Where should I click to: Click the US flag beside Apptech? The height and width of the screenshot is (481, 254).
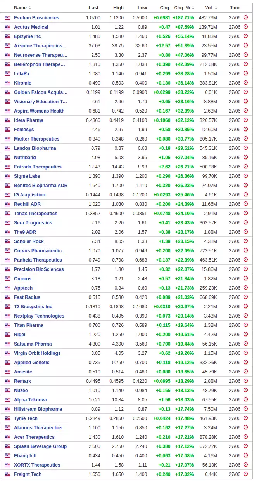click(7, 288)
